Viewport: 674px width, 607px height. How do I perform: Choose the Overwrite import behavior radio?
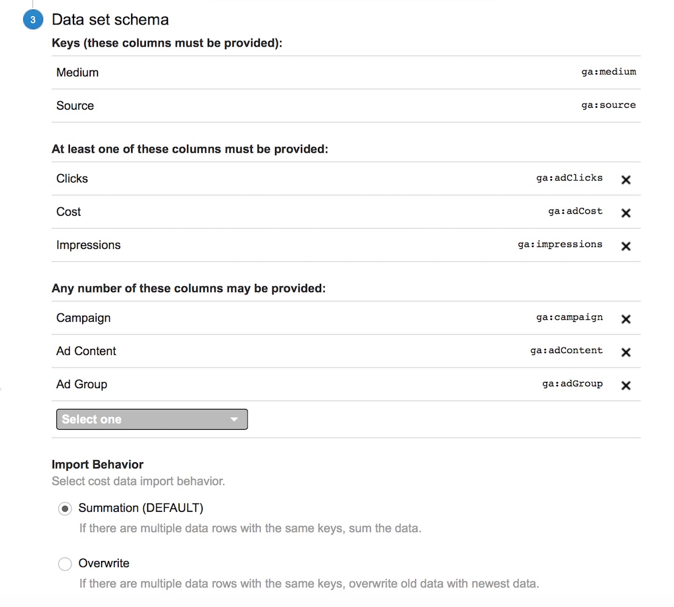(65, 564)
